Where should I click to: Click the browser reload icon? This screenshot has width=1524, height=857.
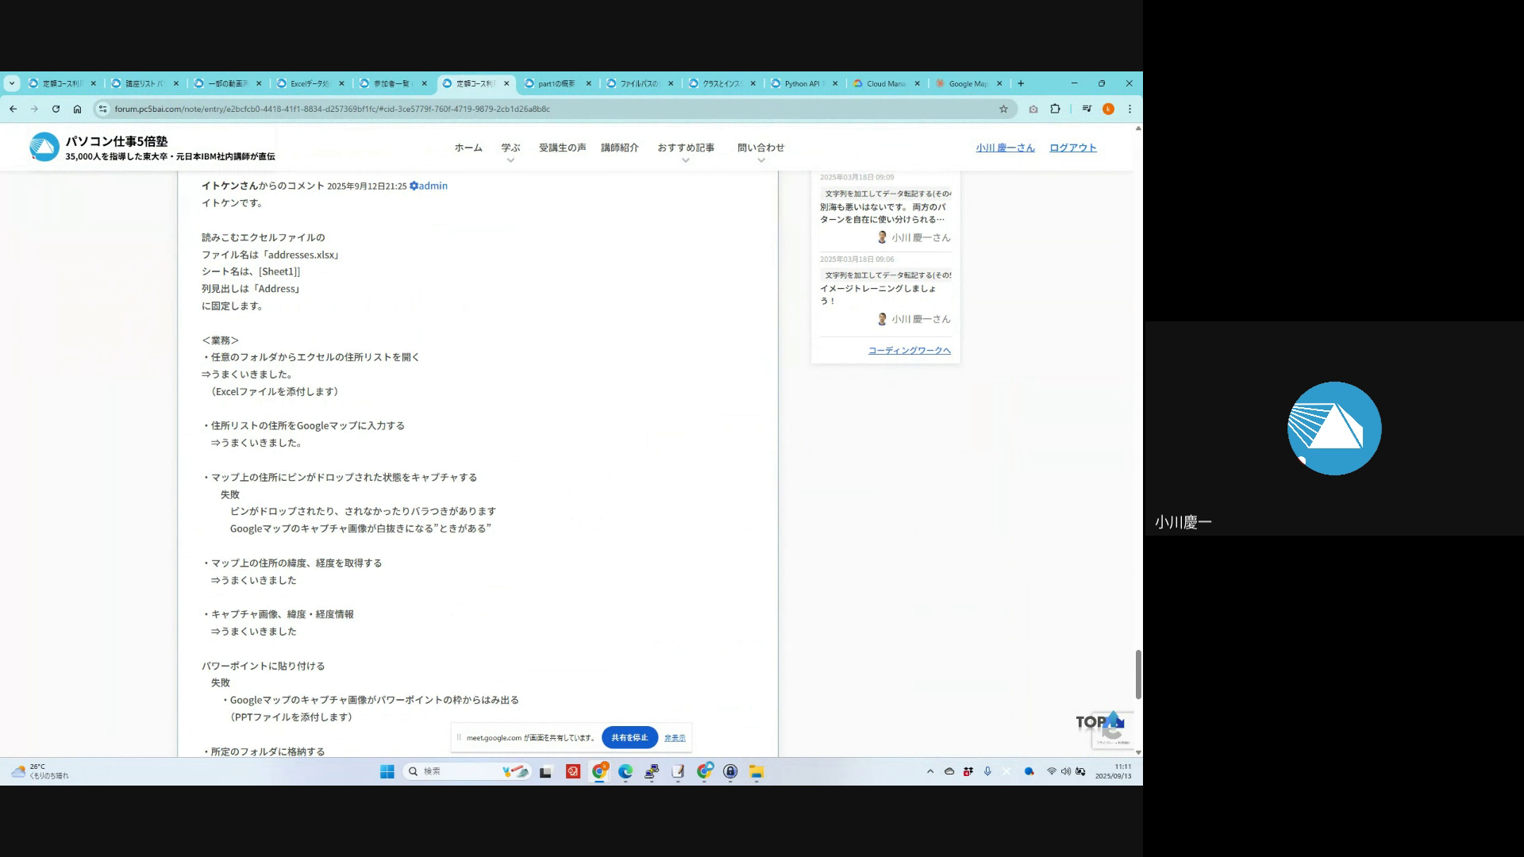(56, 110)
